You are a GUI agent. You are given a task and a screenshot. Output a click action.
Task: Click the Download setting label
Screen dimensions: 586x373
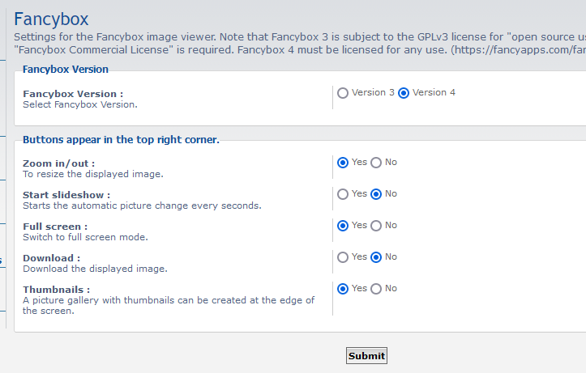click(52, 258)
